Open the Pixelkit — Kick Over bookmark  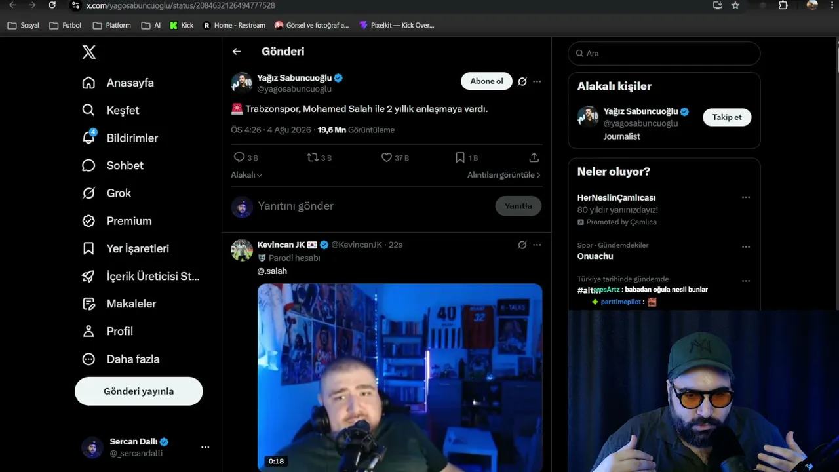(x=397, y=25)
